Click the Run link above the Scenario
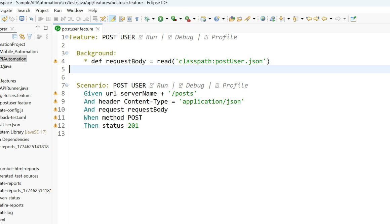390x224 pixels. tap(163, 85)
